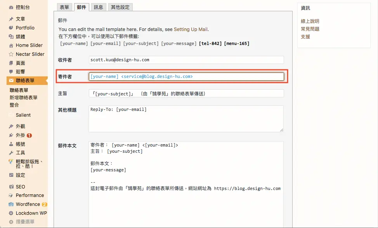Click the 其他標題 additional headers textarea
The width and height of the screenshot is (378, 228).
pyautogui.click(x=186, y=119)
